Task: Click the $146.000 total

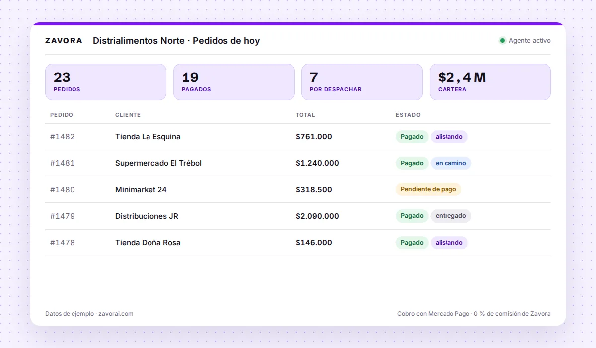Action: click(x=314, y=243)
